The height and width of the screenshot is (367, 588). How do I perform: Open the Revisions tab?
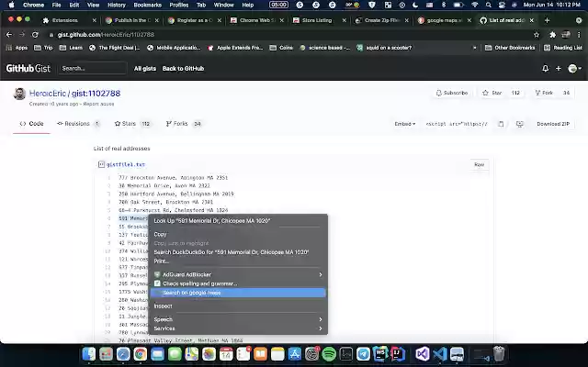point(78,124)
